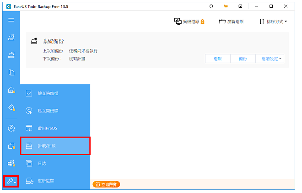The width and height of the screenshot is (302, 193).
Task: Click the locked mail backup sidebar icon
Action: tap(11, 90)
